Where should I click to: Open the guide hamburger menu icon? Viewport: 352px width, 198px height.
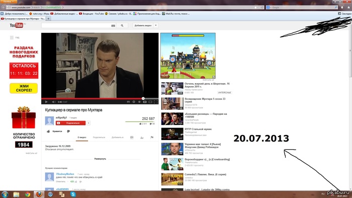(12, 38)
